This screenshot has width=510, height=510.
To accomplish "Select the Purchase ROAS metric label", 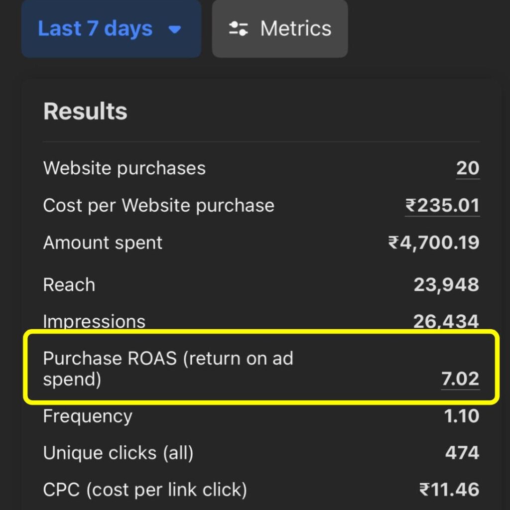I will [x=168, y=369].
